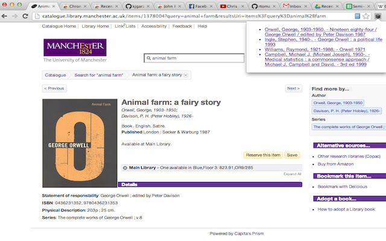386x241 pixels.
Task: Click the browser back arrow
Action: 4,16
